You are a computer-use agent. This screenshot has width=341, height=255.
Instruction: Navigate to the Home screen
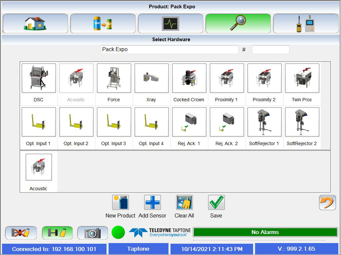(35, 23)
